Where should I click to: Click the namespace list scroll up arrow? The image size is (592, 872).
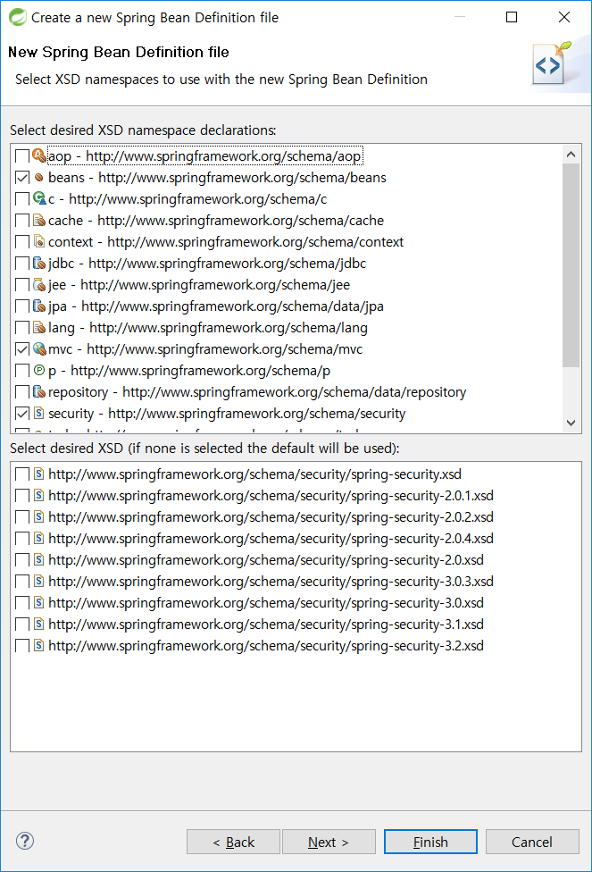(x=571, y=154)
